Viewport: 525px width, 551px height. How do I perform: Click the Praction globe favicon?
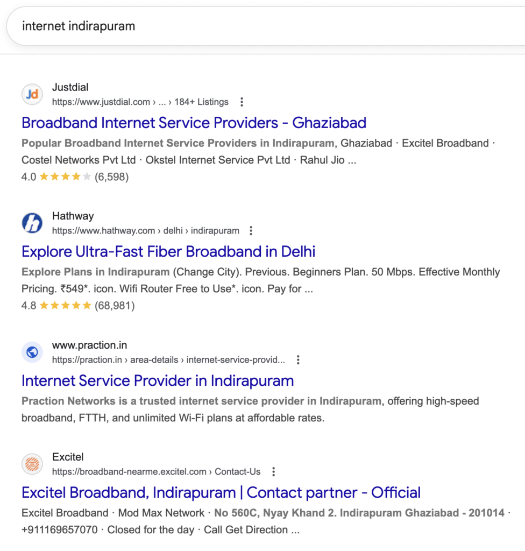[x=32, y=352]
